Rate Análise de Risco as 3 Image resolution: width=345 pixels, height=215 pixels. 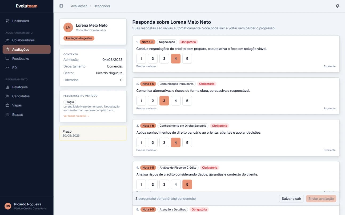[164, 184]
